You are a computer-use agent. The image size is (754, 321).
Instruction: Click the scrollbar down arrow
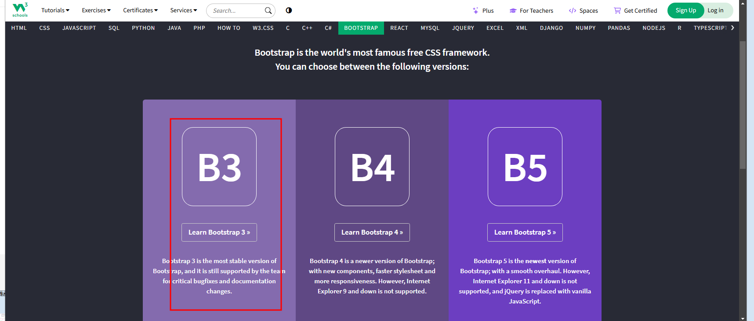click(743, 318)
